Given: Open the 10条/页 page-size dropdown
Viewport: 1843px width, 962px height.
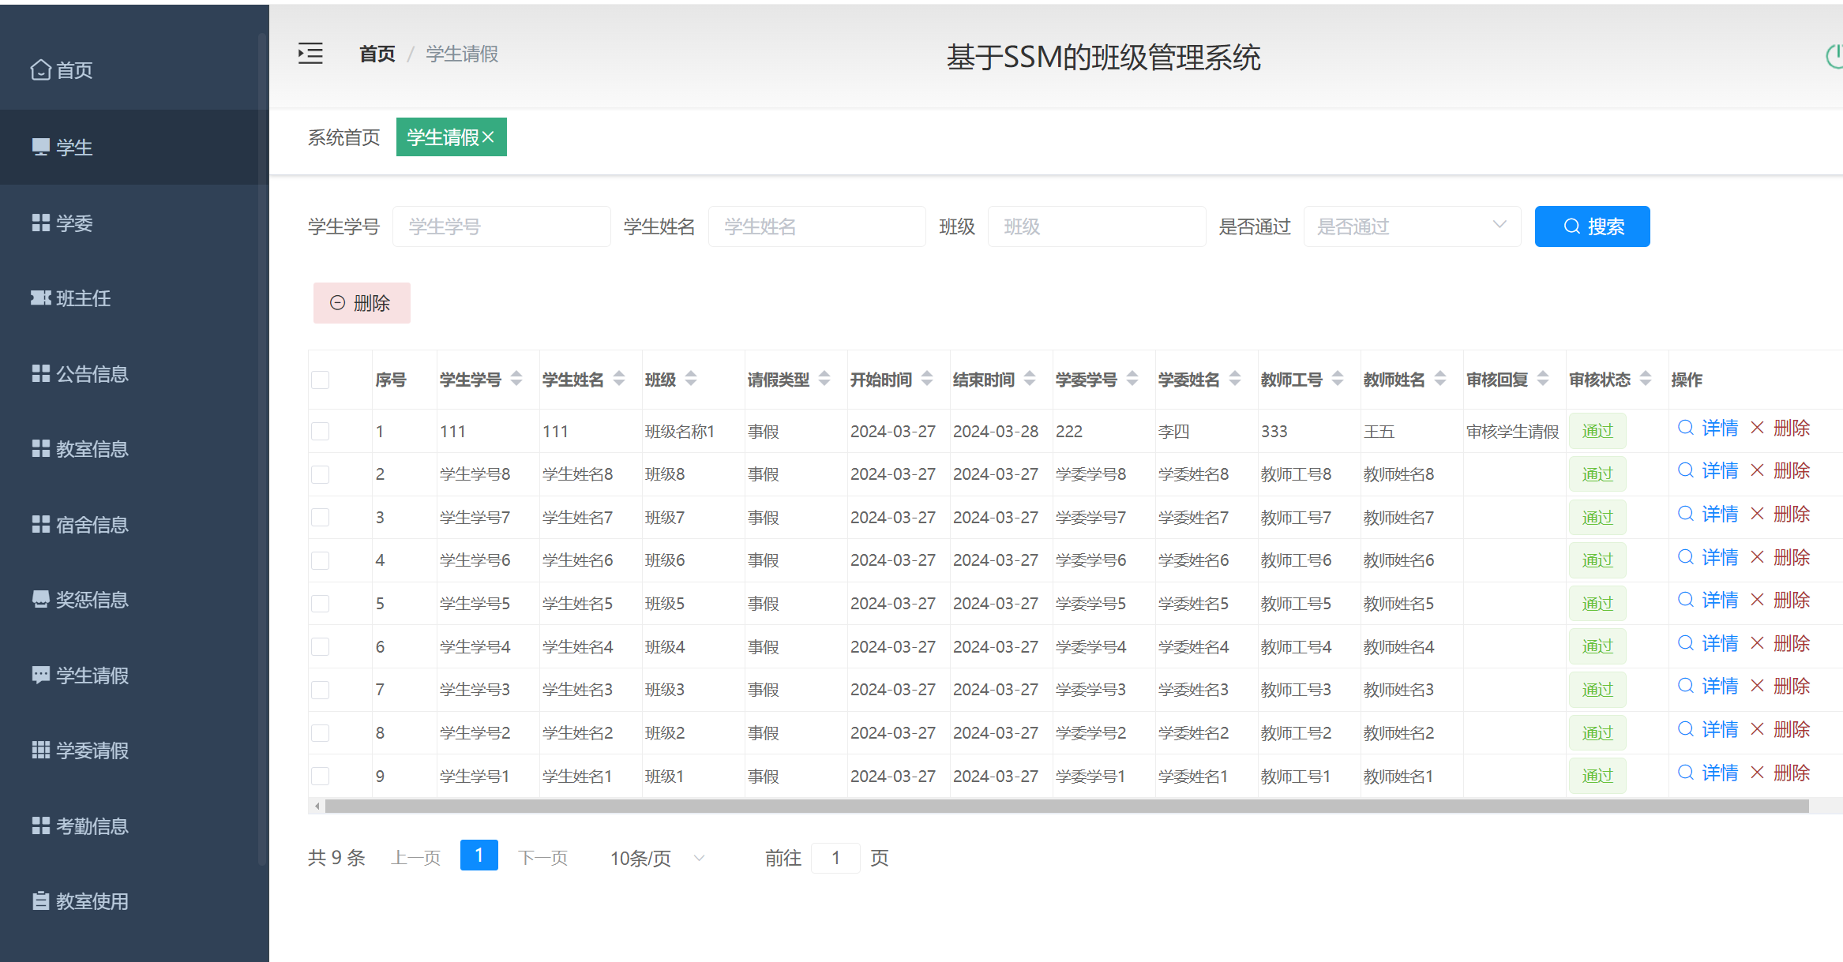Looking at the screenshot, I should (x=655, y=858).
